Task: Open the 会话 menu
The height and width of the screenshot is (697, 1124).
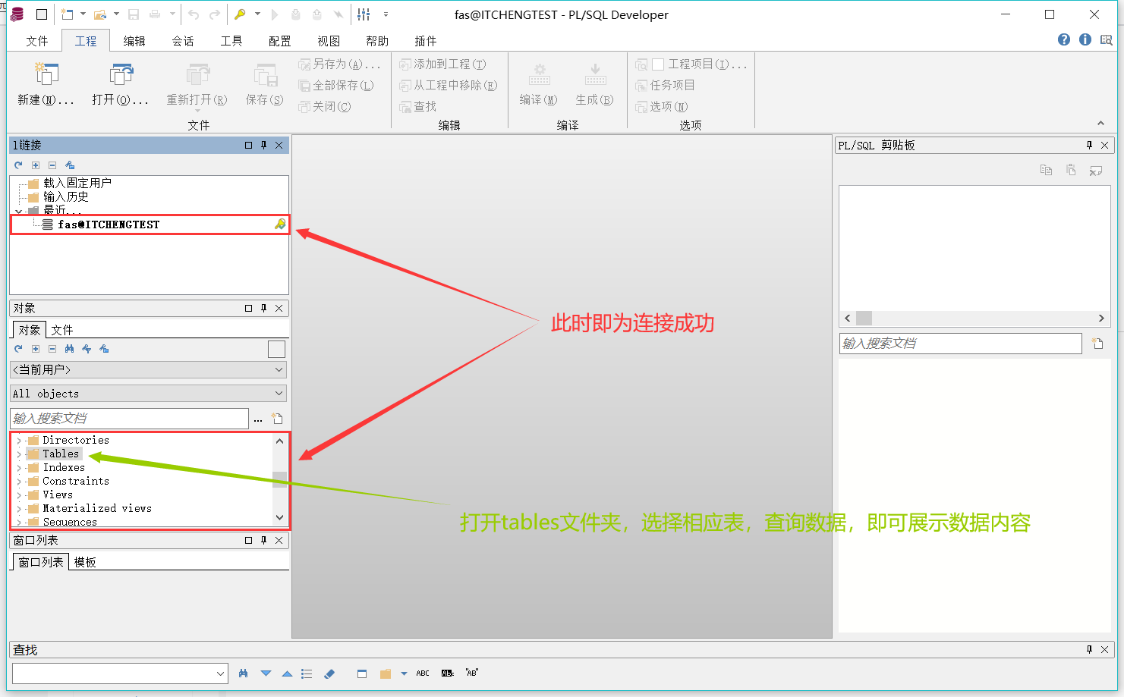Action: [182, 40]
